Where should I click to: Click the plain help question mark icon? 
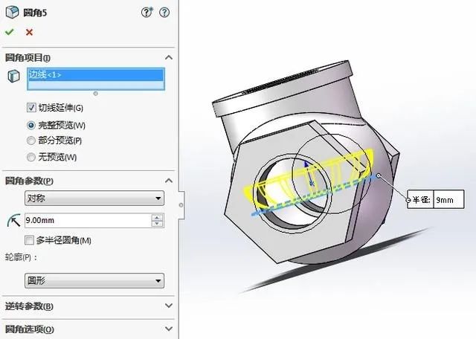coord(164,12)
